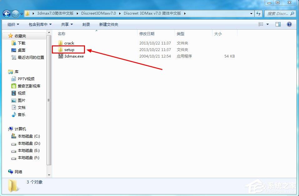Click the back navigation button

click(7, 14)
